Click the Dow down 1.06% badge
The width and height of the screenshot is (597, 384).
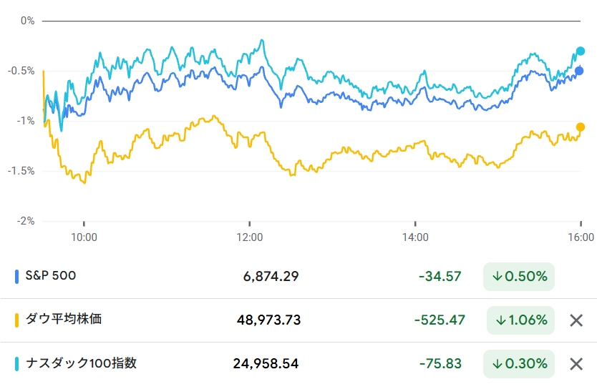[x=521, y=320]
